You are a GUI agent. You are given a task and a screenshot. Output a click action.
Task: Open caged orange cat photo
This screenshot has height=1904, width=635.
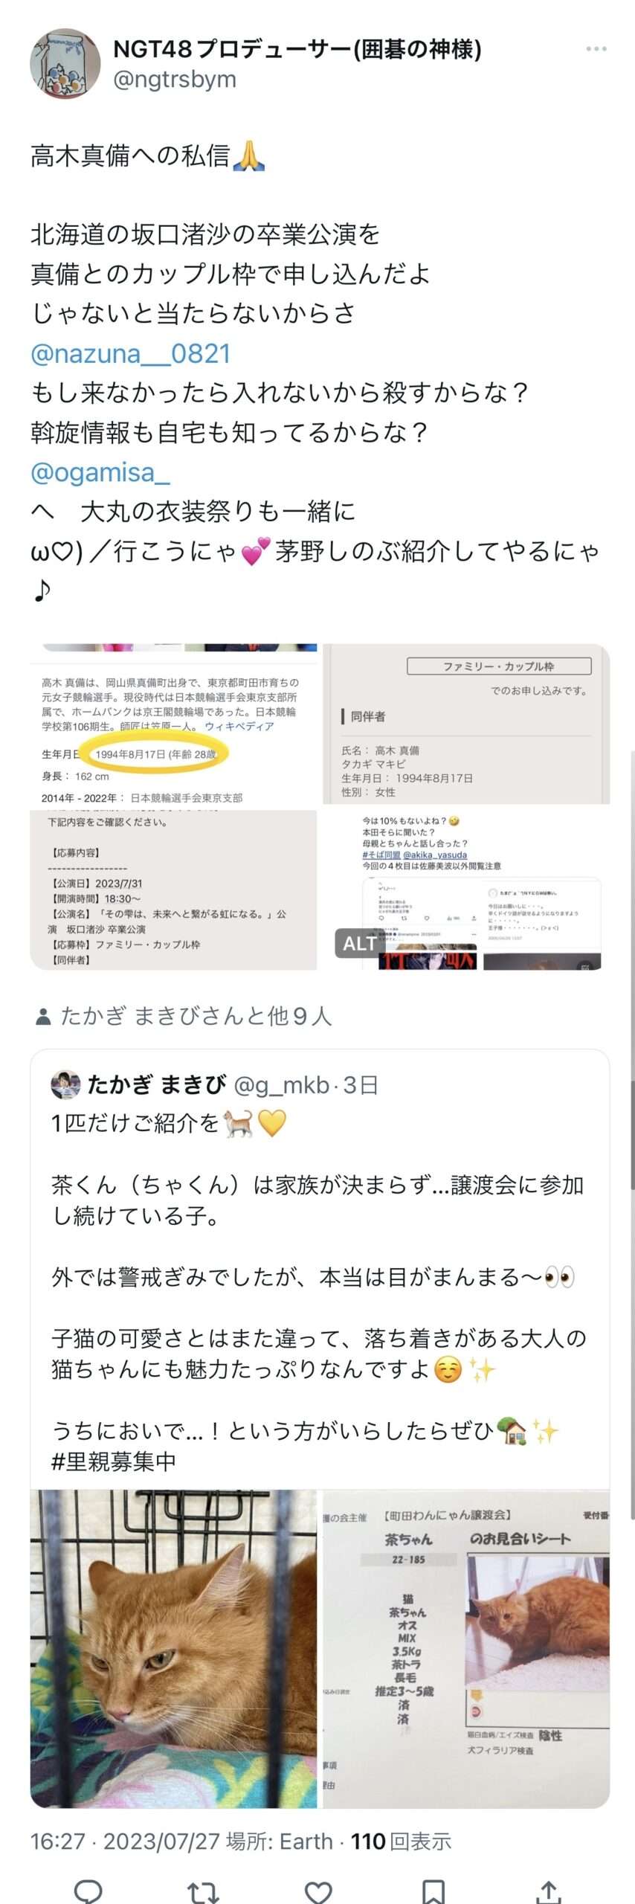173,1649
